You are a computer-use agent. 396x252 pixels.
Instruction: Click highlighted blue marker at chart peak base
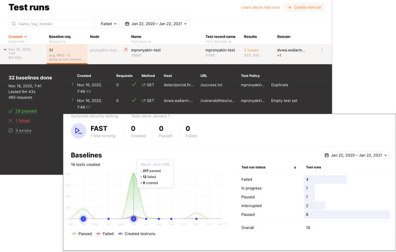point(134,219)
